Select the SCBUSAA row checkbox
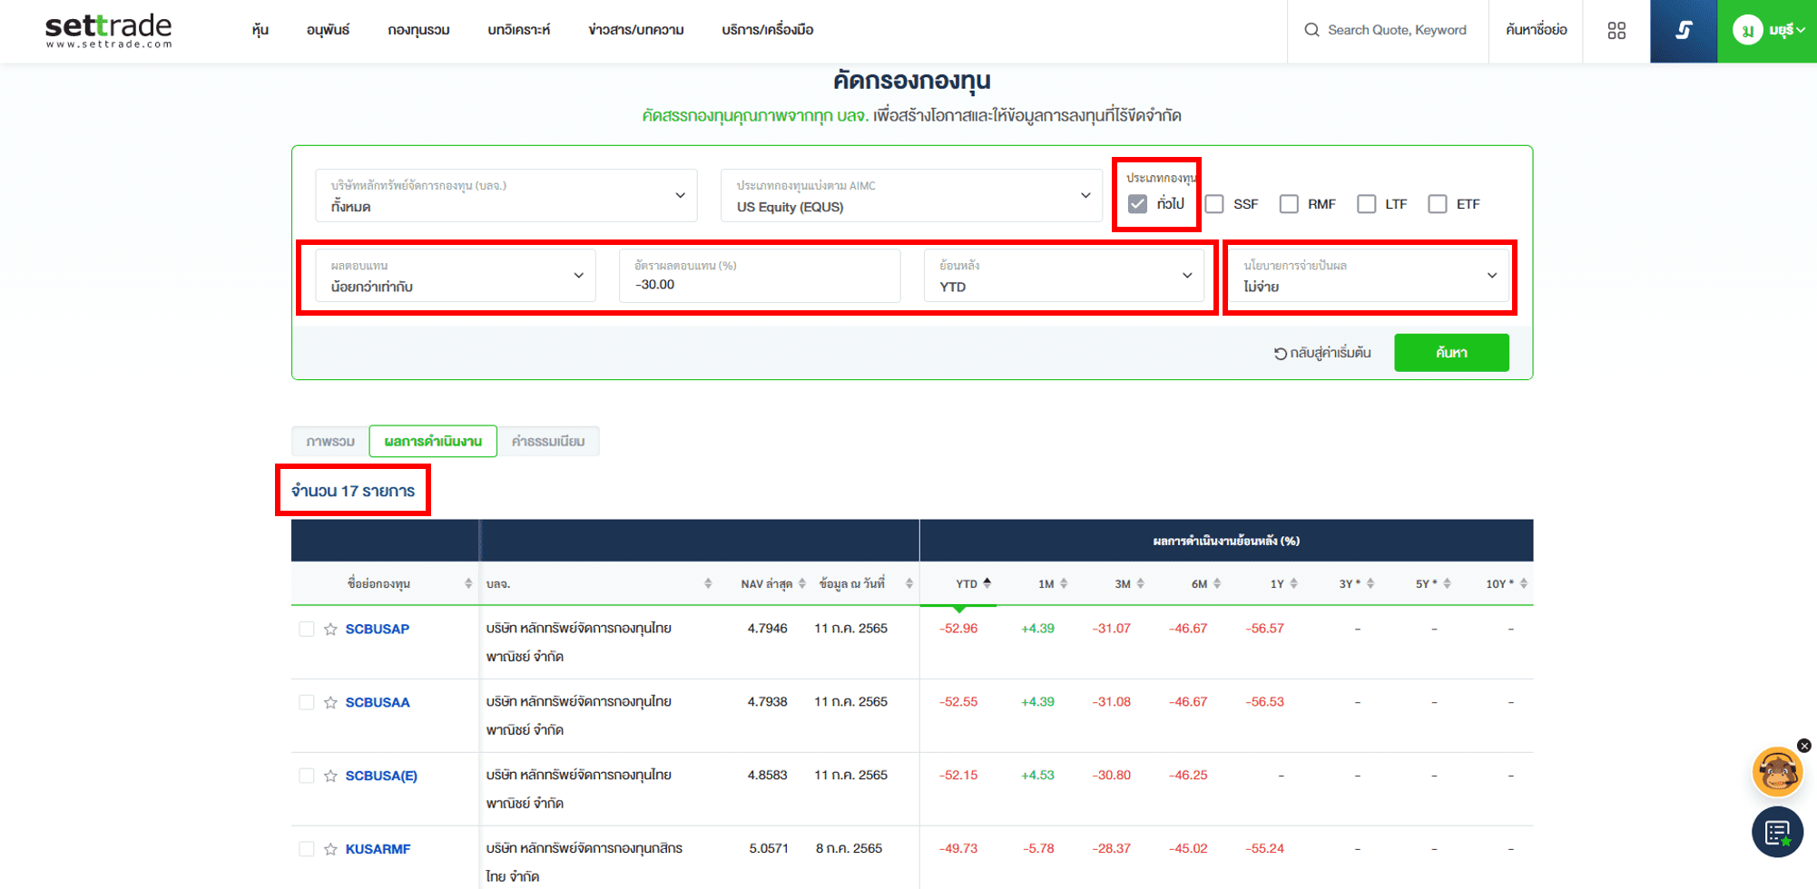This screenshot has width=1817, height=889. pyautogui.click(x=307, y=702)
